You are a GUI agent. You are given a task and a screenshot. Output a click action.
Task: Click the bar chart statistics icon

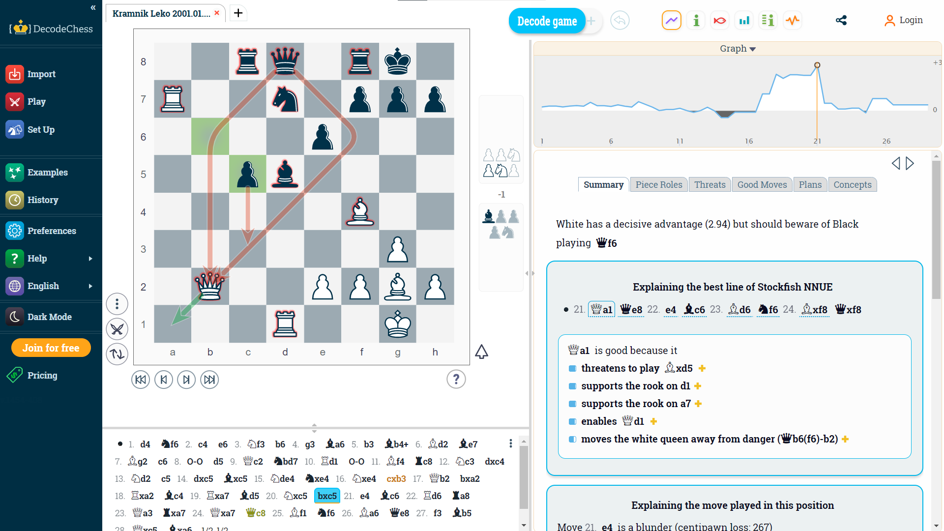pos(744,22)
